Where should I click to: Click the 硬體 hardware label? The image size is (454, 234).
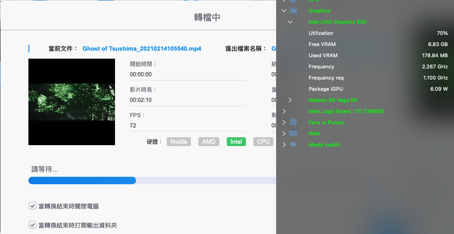pyautogui.click(x=155, y=142)
